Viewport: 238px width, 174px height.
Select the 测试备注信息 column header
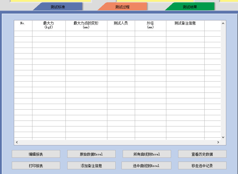click(185, 25)
